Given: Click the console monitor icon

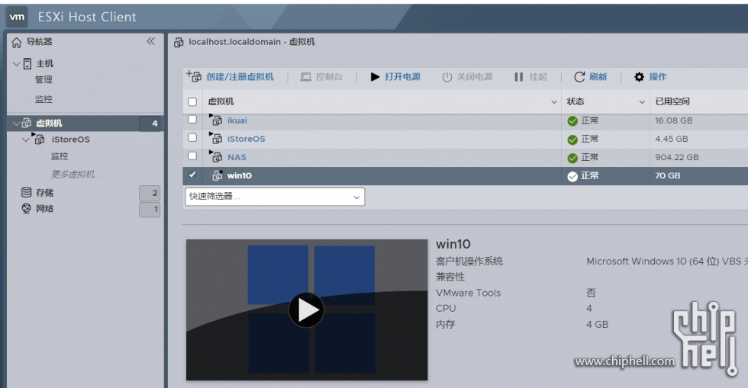Looking at the screenshot, I should tap(306, 77).
